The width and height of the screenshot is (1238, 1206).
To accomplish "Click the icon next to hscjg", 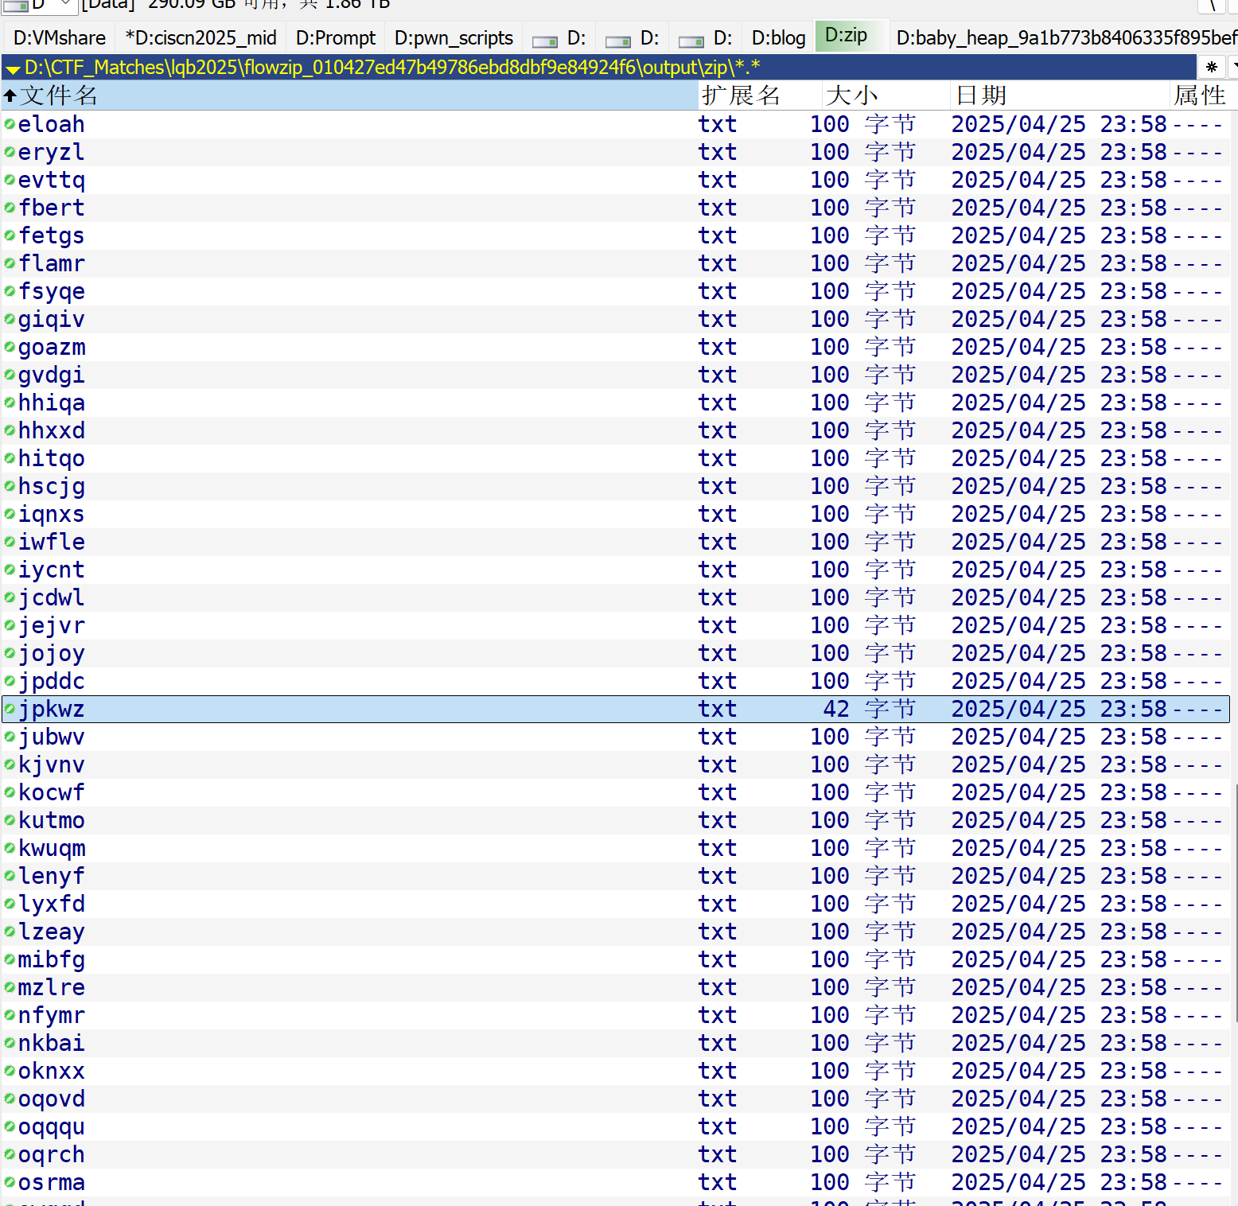I will [10, 486].
